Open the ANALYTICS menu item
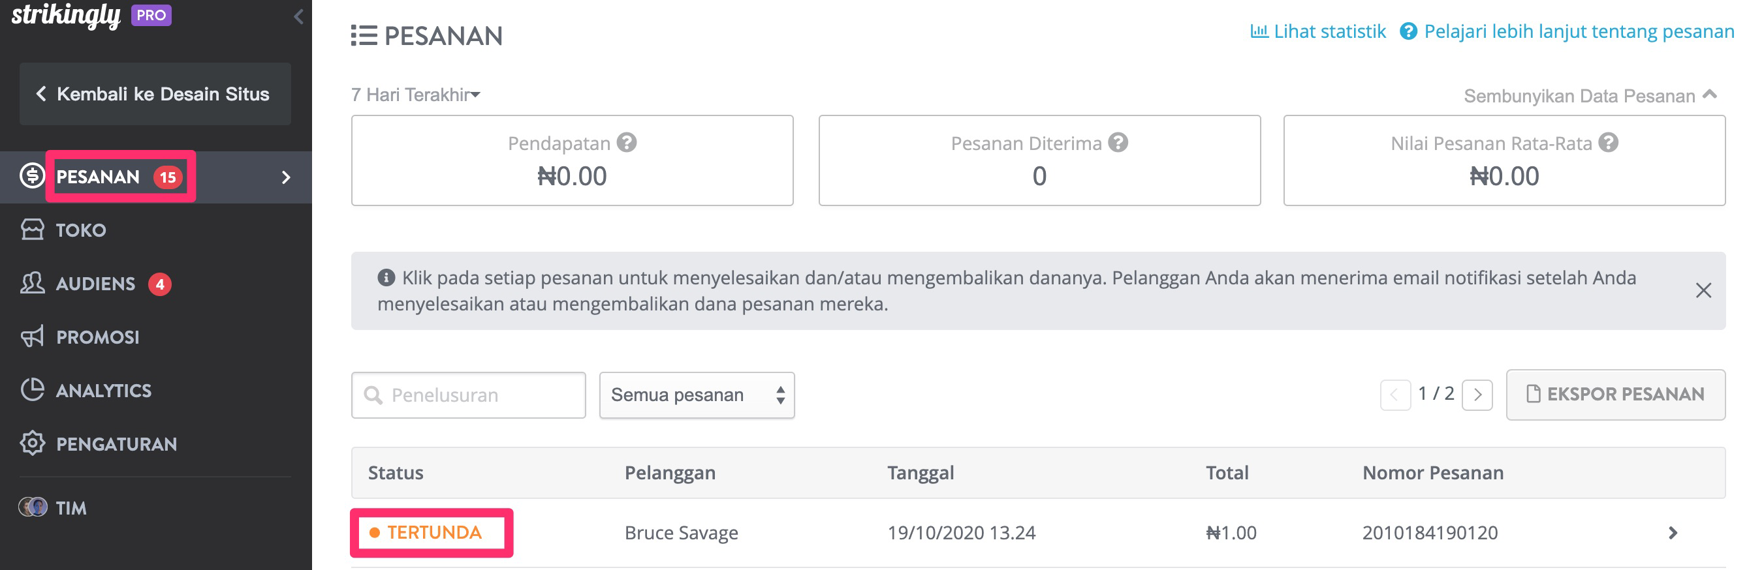This screenshot has width=1764, height=570. 104,390
